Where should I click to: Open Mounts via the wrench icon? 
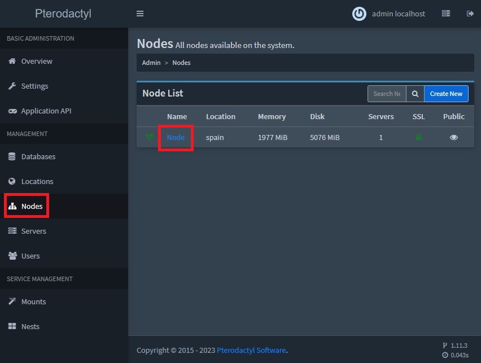coord(11,301)
